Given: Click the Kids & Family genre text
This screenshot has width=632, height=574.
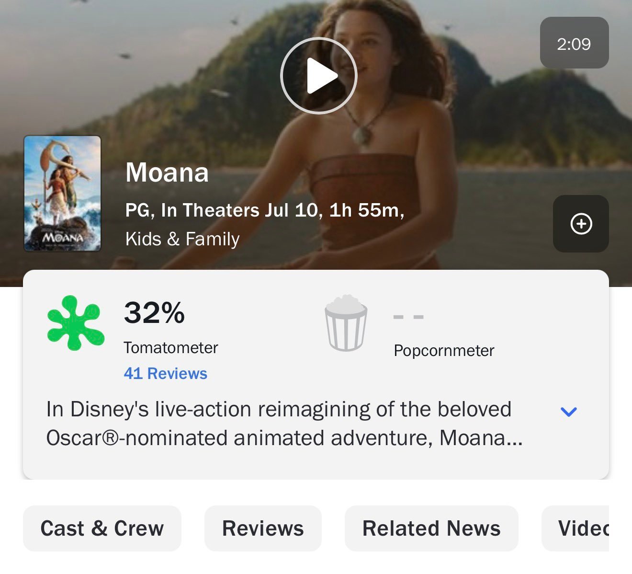Looking at the screenshot, I should coord(182,239).
